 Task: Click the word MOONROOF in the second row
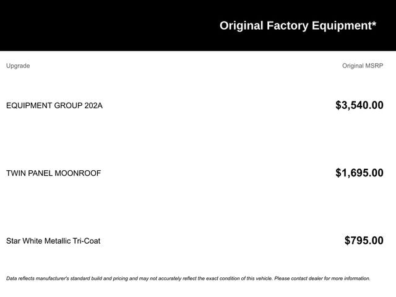(x=78, y=173)
